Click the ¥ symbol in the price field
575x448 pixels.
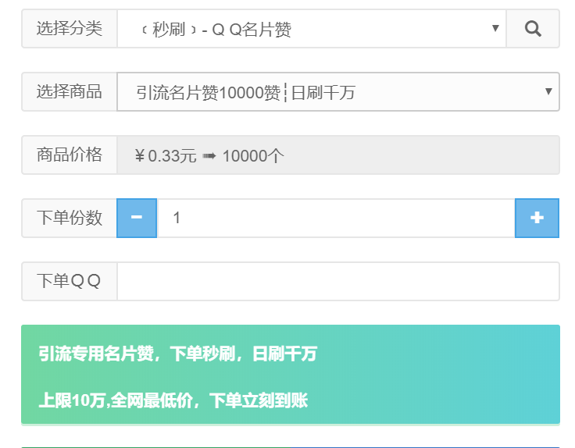pyautogui.click(x=140, y=155)
